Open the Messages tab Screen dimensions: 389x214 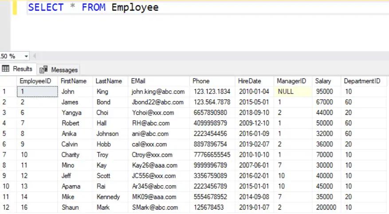64,70
